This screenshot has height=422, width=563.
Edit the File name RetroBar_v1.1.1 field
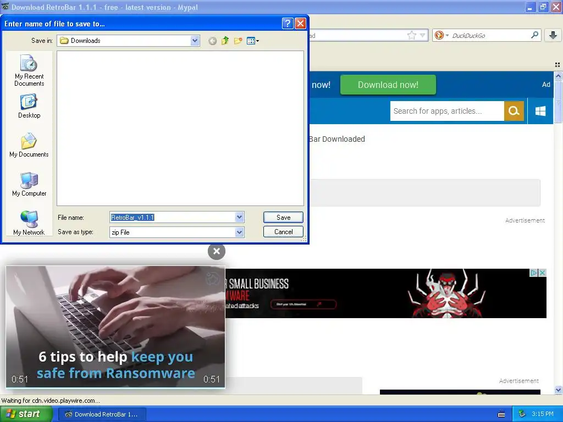pos(172,217)
